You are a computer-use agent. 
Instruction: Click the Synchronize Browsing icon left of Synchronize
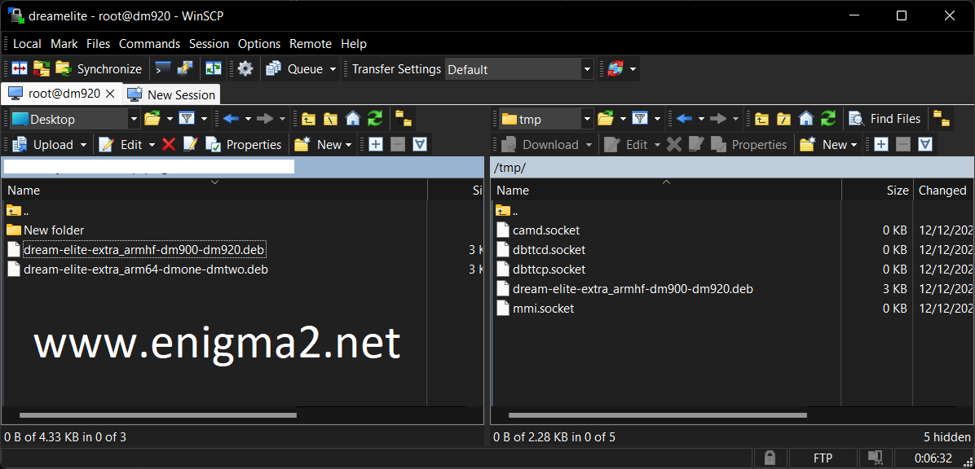41,69
